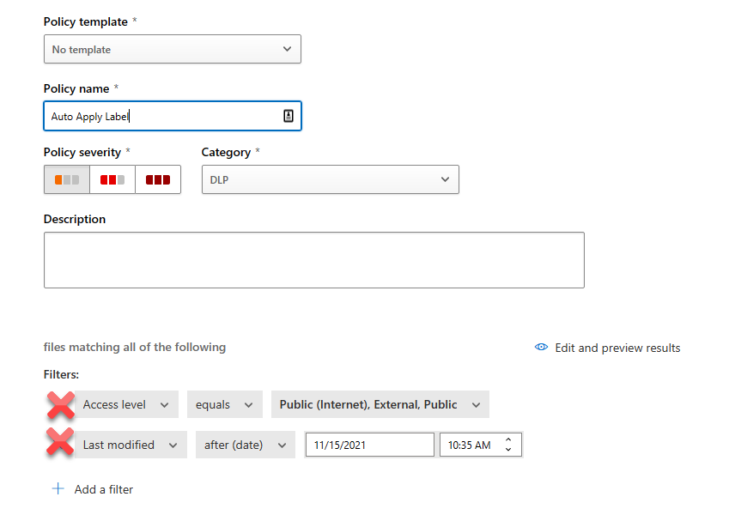Image resolution: width=735 pixels, height=515 pixels.
Task: Open the after (date) operator dropdown
Action: (x=246, y=445)
